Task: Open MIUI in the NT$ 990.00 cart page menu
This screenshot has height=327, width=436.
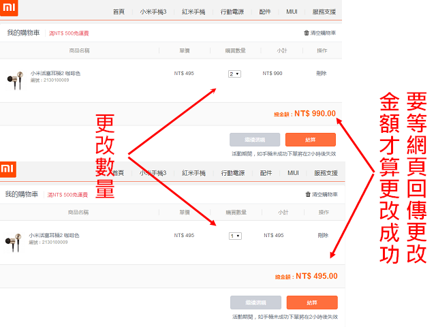Action: click(292, 12)
